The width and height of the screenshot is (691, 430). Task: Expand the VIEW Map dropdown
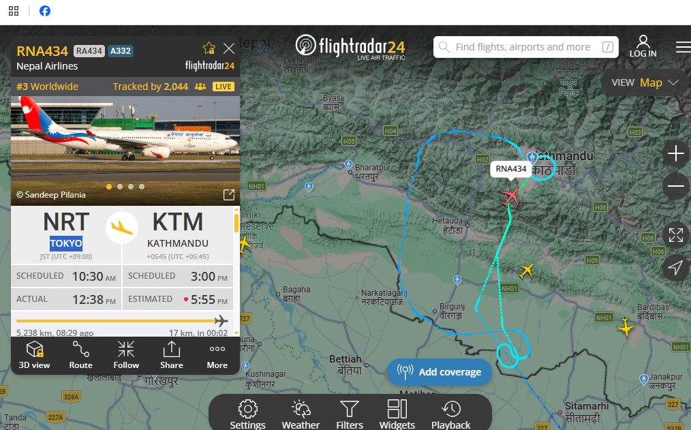click(x=645, y=83)
